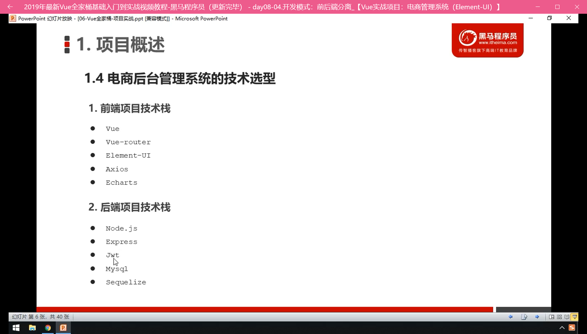Maximize the outer video player window
Screen dimensions: 587x334
click(x=557, y=7)
